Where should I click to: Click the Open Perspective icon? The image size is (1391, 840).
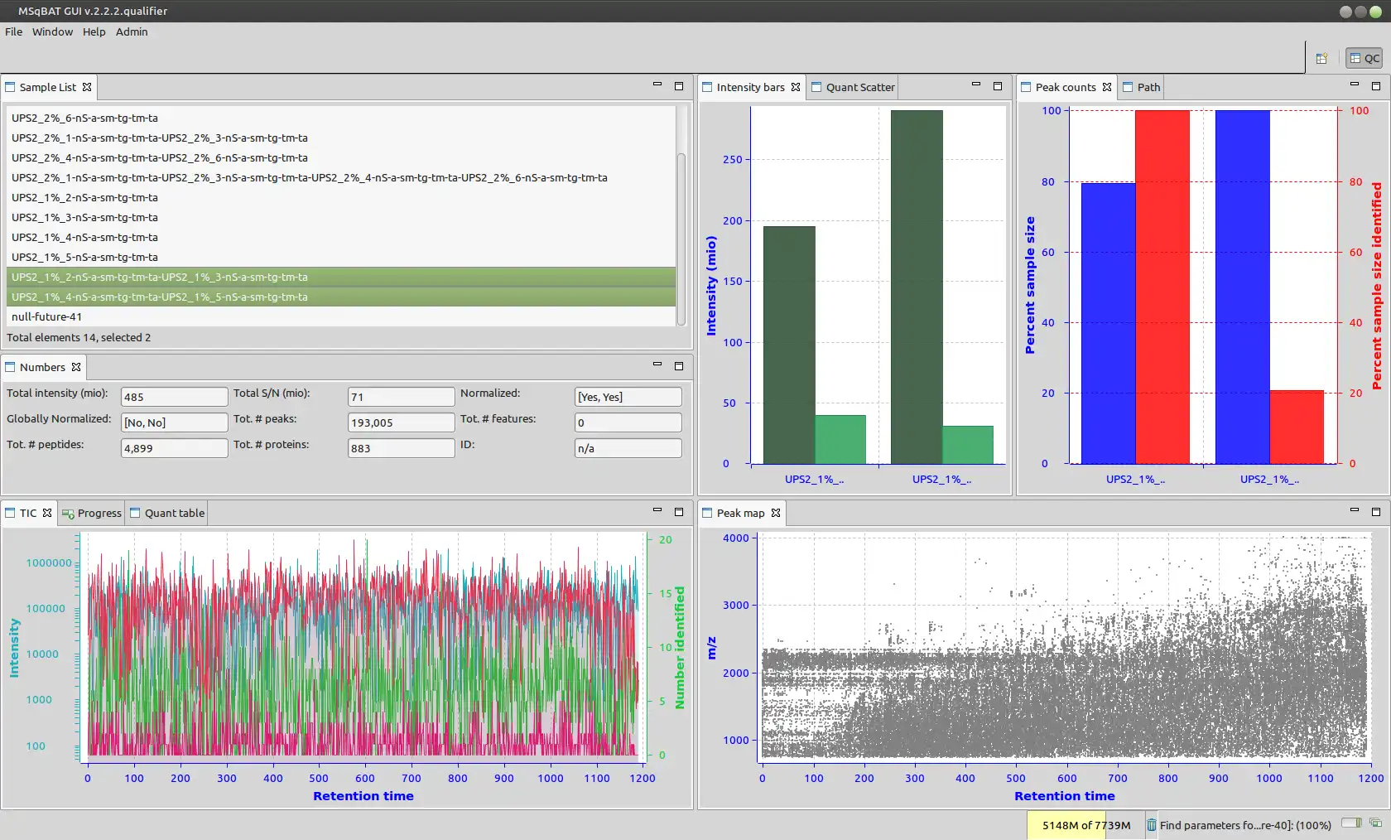(1321, 58)
